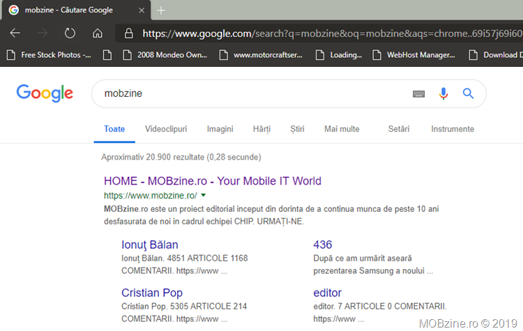Switch to the Videoclipuri tab
The height and width of the screenshot is (331, 523).
166,129
